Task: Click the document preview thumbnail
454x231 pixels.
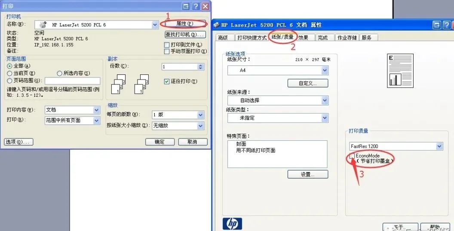Action: click(x=400, y=71)
